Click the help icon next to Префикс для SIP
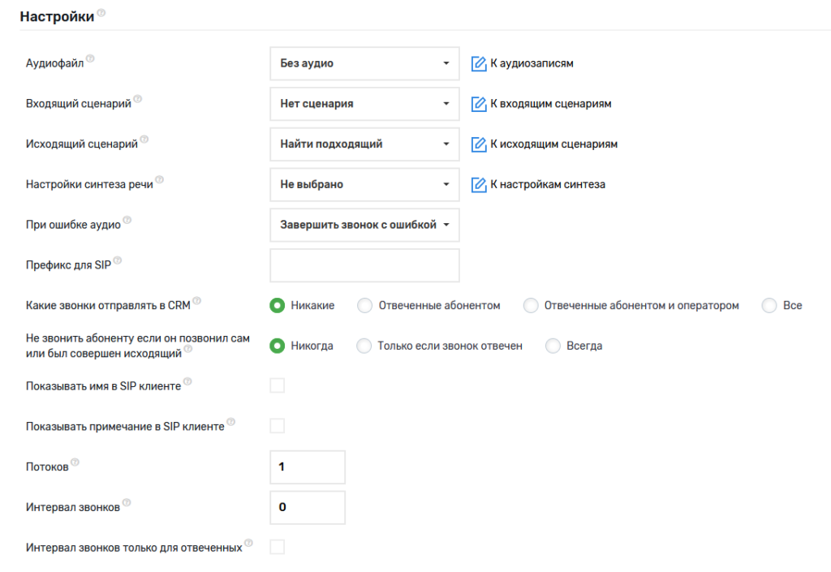The image size is (831, 572). pyautogui.click(x=118, y=260)
